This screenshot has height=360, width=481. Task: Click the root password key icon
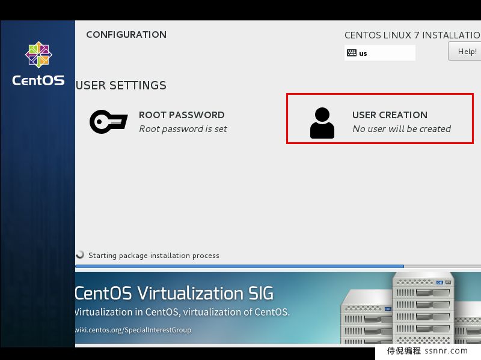click(x=109, y=122)
